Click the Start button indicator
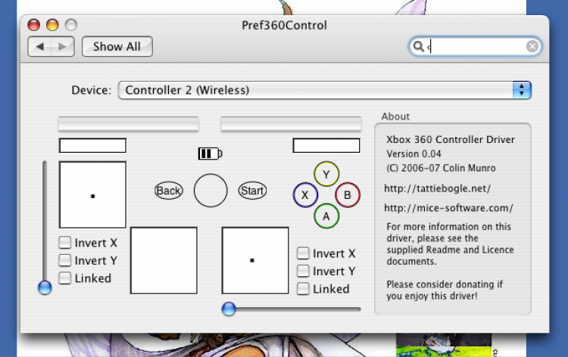568x357 pixels. 252,191
